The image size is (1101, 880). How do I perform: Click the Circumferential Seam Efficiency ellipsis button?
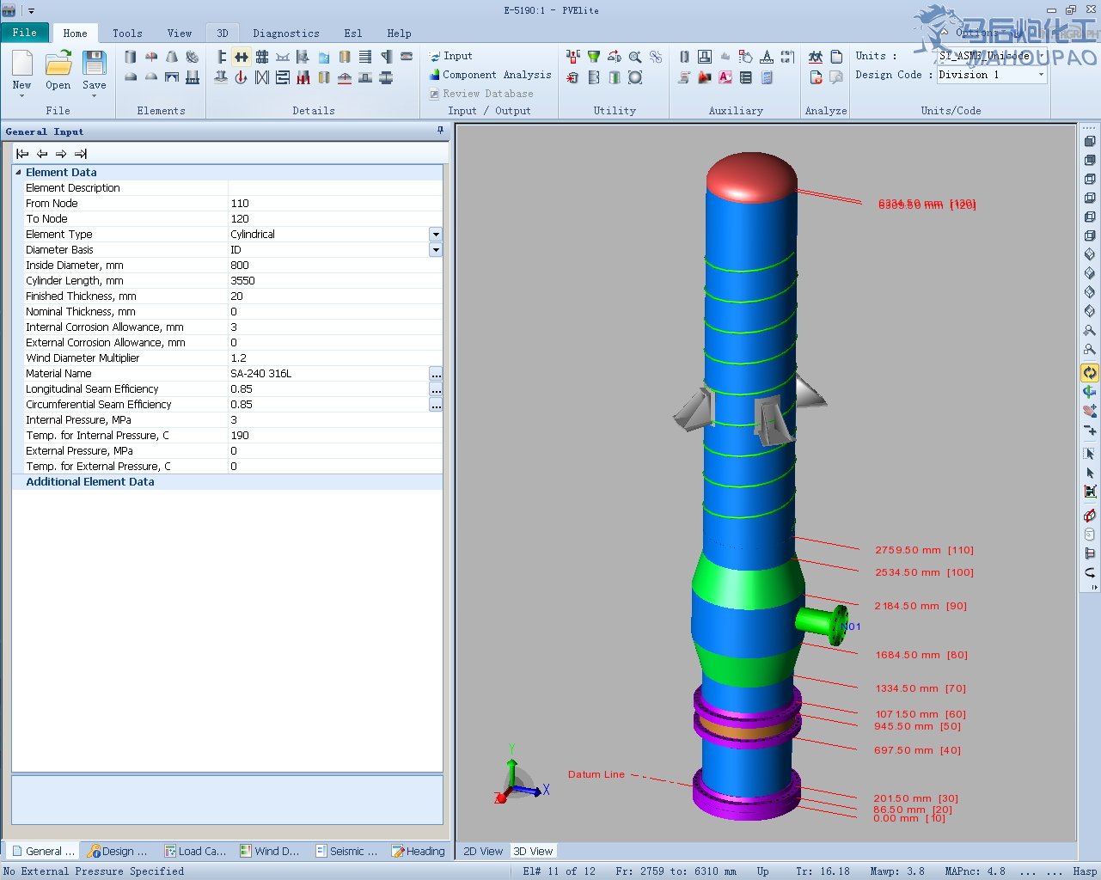click(x=436, y=405)
